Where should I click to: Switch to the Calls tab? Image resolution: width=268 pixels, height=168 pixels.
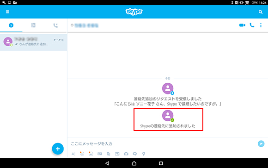pos(55,25)
